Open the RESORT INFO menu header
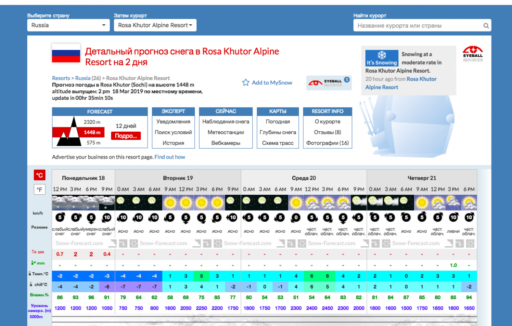The width and height of the screenshot is (512, 326). tap(327, 112)
